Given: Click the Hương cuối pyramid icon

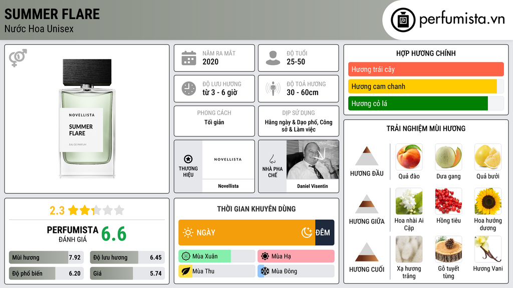Looking at the screenshot, I should click(367, 252).
